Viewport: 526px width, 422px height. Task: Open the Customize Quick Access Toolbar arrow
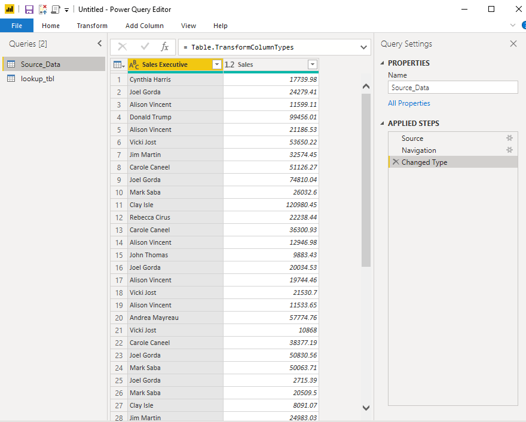(x=67, y=10)
